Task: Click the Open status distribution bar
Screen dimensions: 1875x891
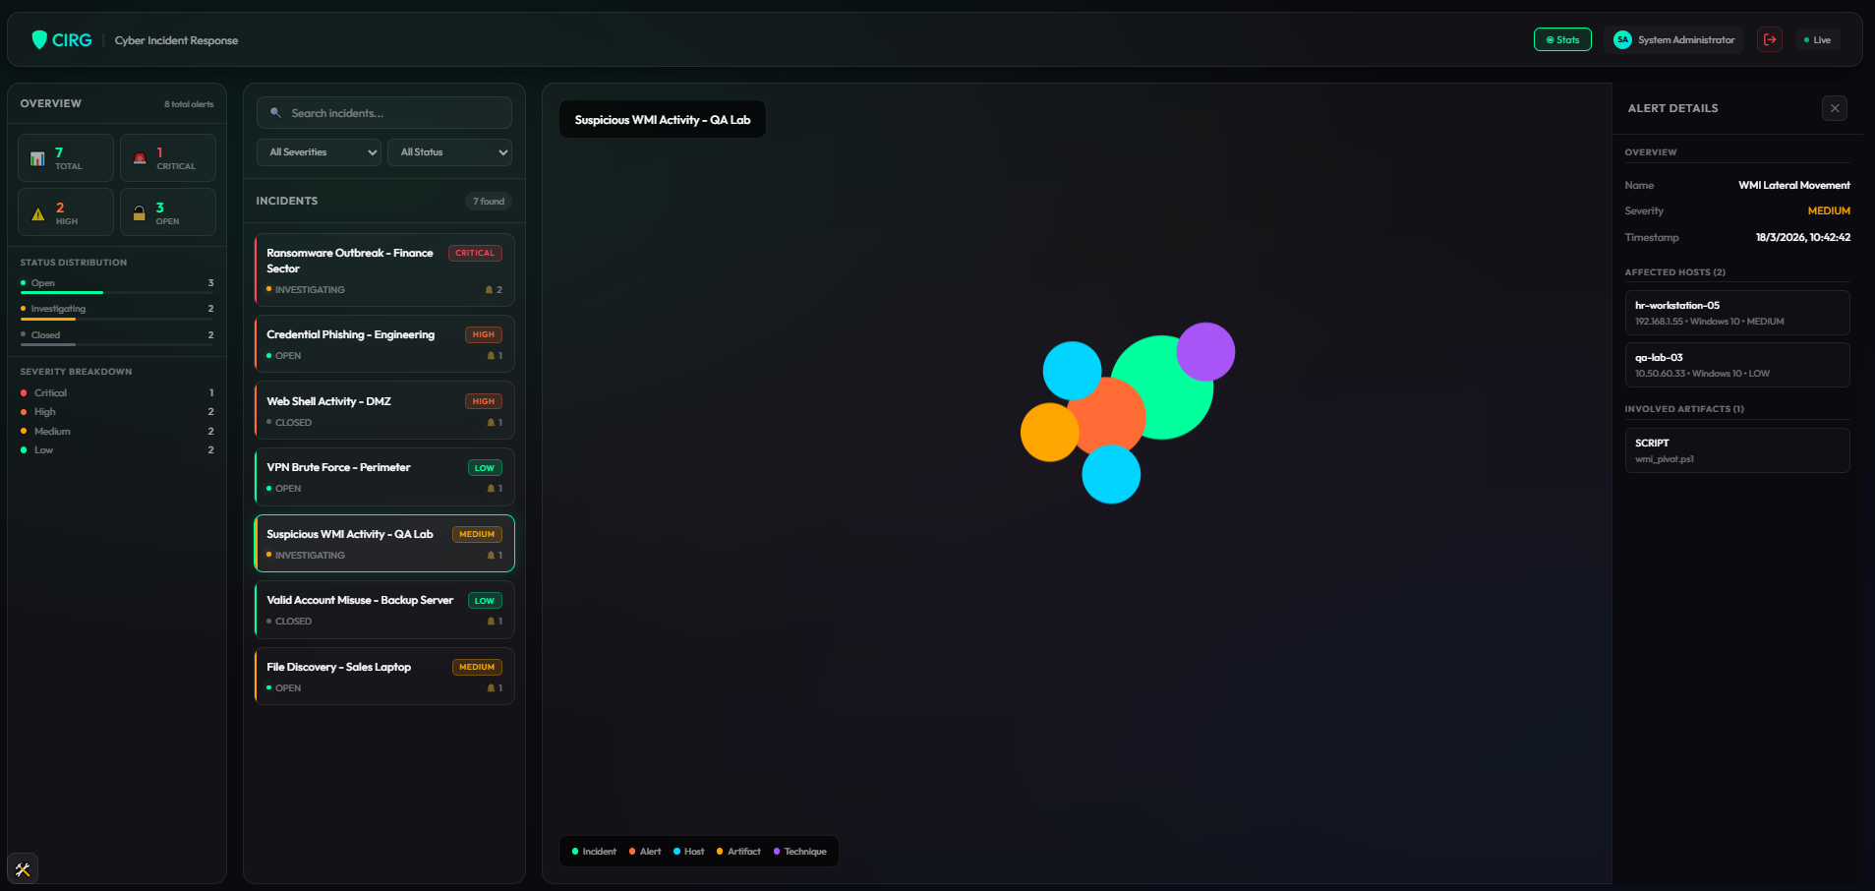Action: coord(61,291)
